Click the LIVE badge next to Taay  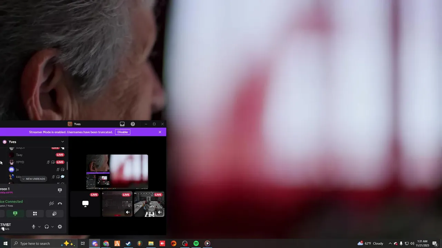click(x=60, y=155)
